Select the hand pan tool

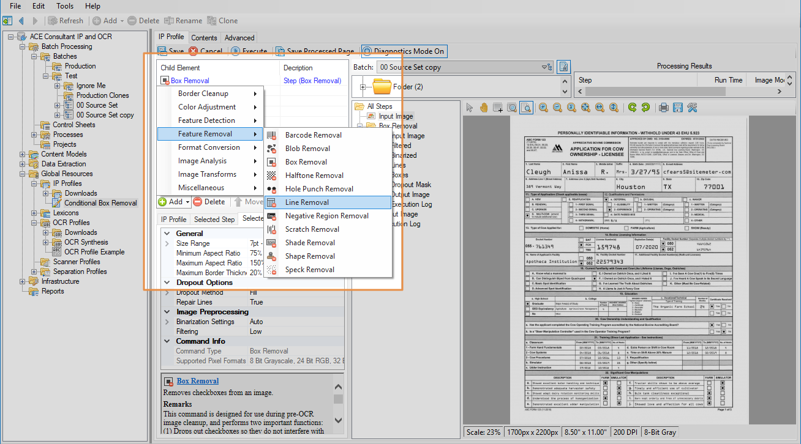pos(484,108)
